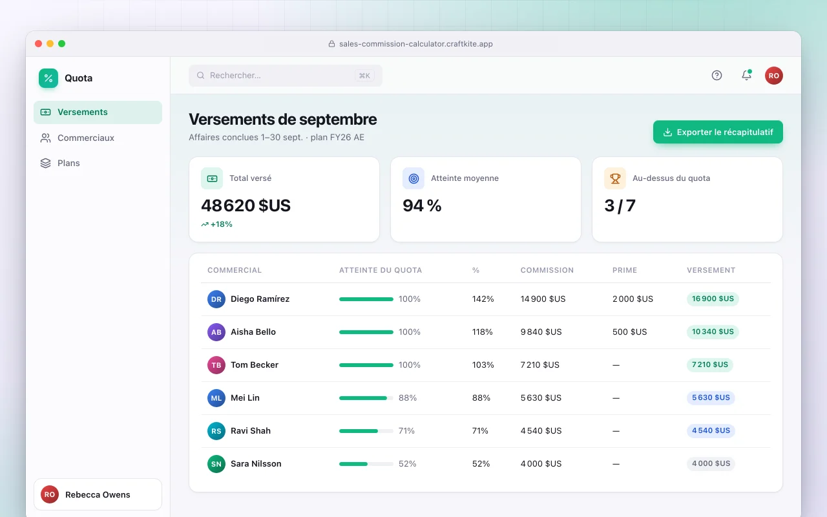The image size is (827, 517).
Task: Click the sales-commission-calculator URL in address bar
Action: click(x=416, y=44)
